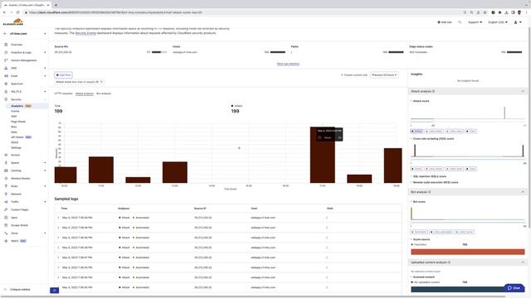
Task: Click the orange Score source bar
Action: point(468,252)
